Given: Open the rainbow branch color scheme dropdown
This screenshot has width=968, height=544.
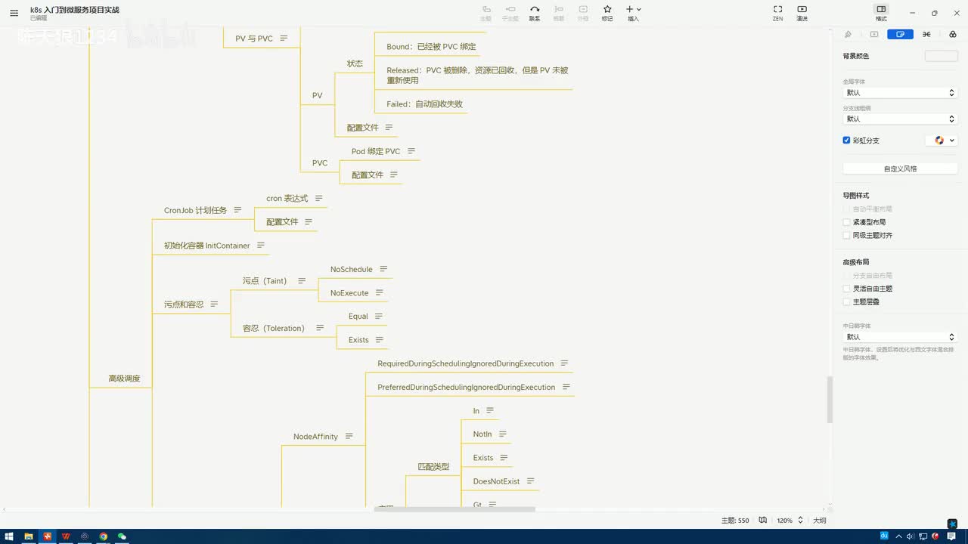Looking at the screenshot, I should [x=942, y=140].
